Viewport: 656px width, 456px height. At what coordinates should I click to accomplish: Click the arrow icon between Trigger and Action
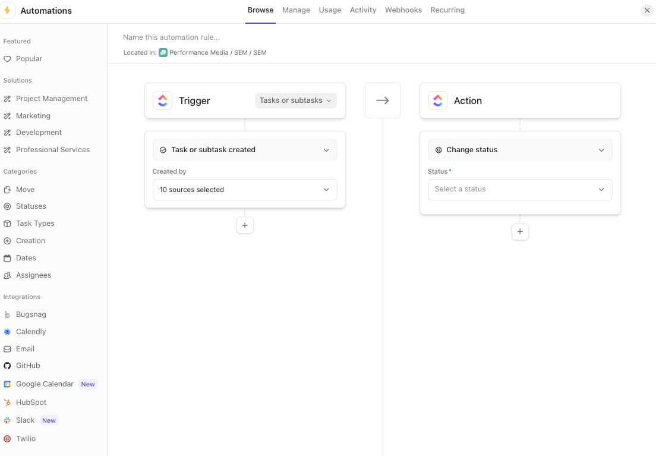[382, 100]
